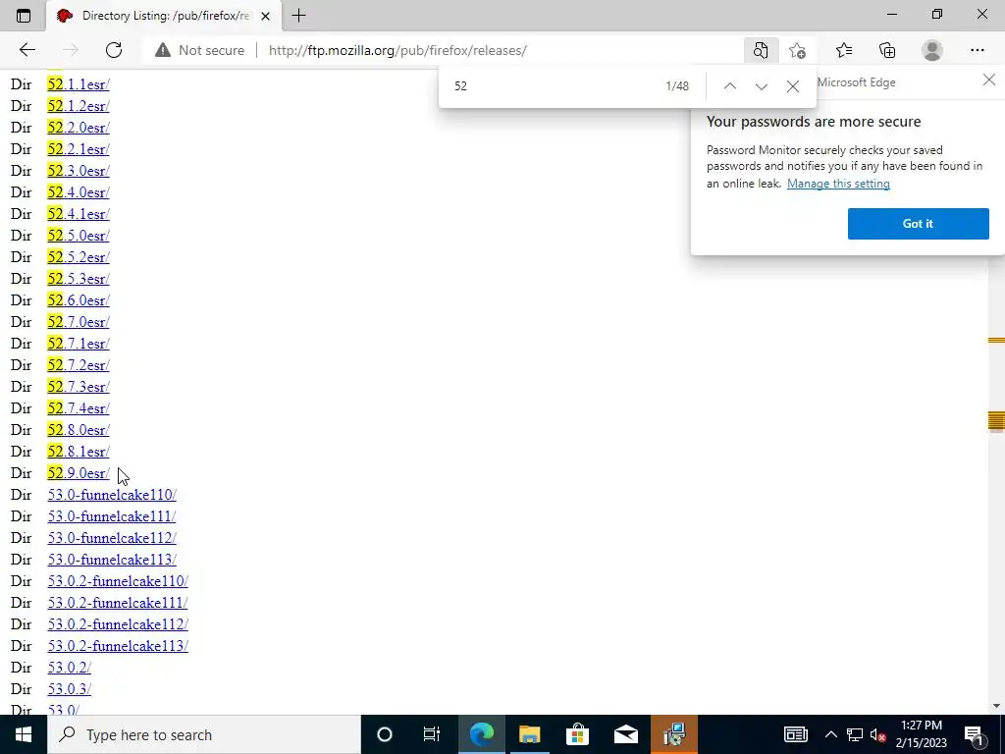Open Task View on the taskbar
This screenshot has height=754, width=1005.
432,734
